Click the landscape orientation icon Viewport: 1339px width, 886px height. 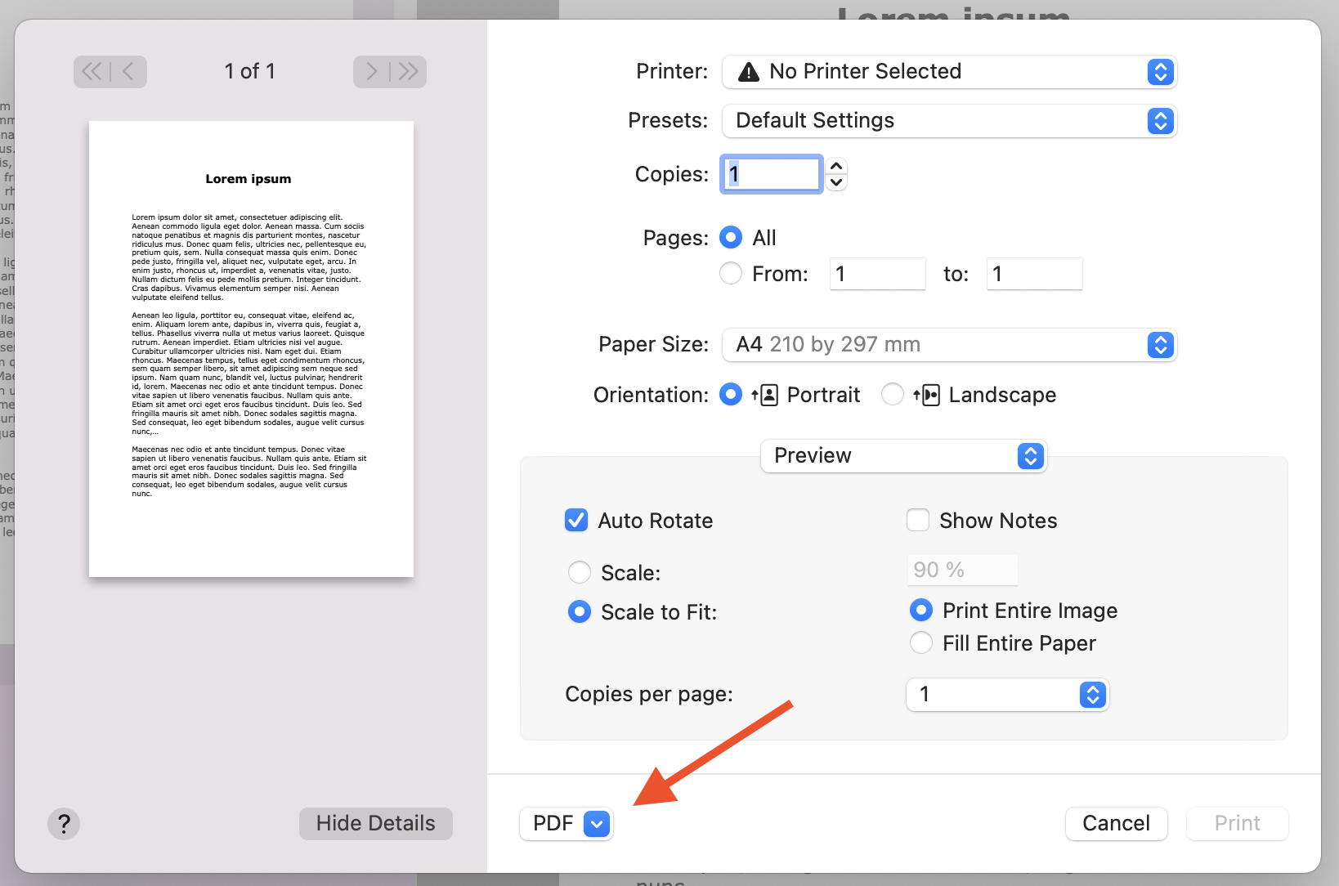pyautogui.click(x=929, y=394)
